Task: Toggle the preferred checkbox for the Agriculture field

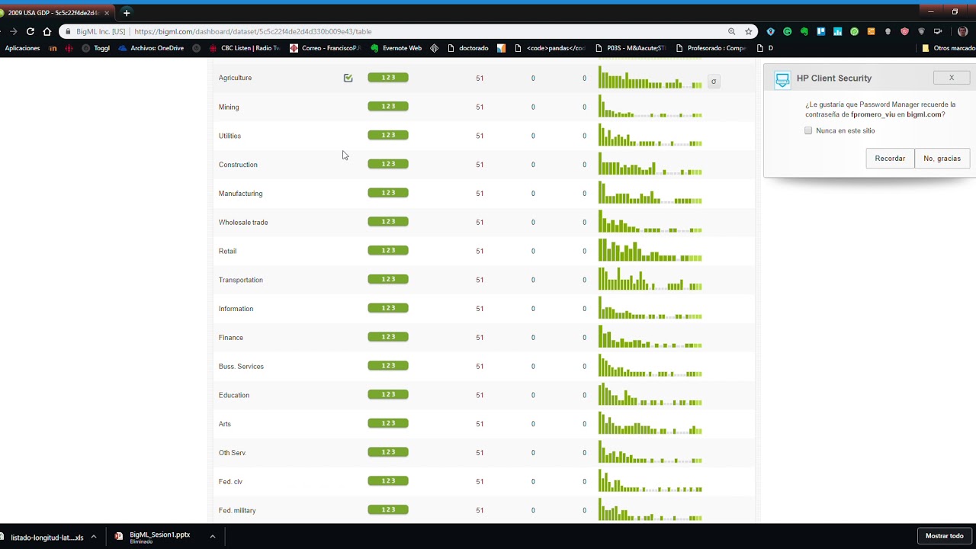Action: pos(348,78)
